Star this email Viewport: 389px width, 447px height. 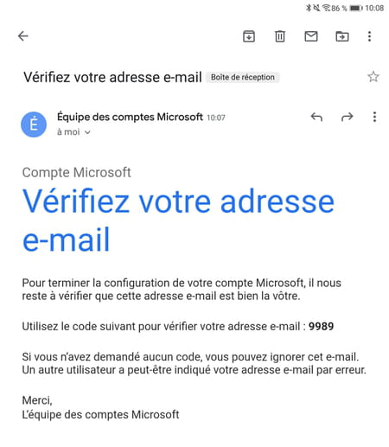pos(373,77)
